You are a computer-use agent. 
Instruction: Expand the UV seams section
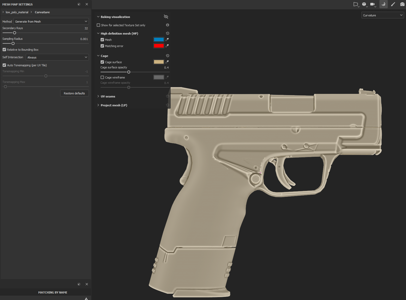tap(108, 96)
